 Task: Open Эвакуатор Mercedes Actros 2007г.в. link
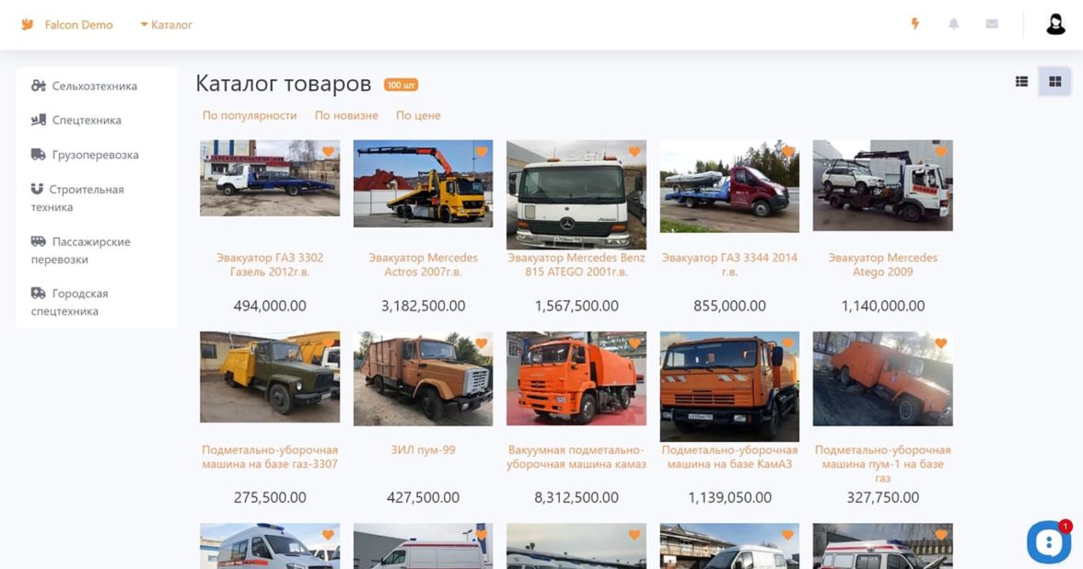[x=423, y=264]
